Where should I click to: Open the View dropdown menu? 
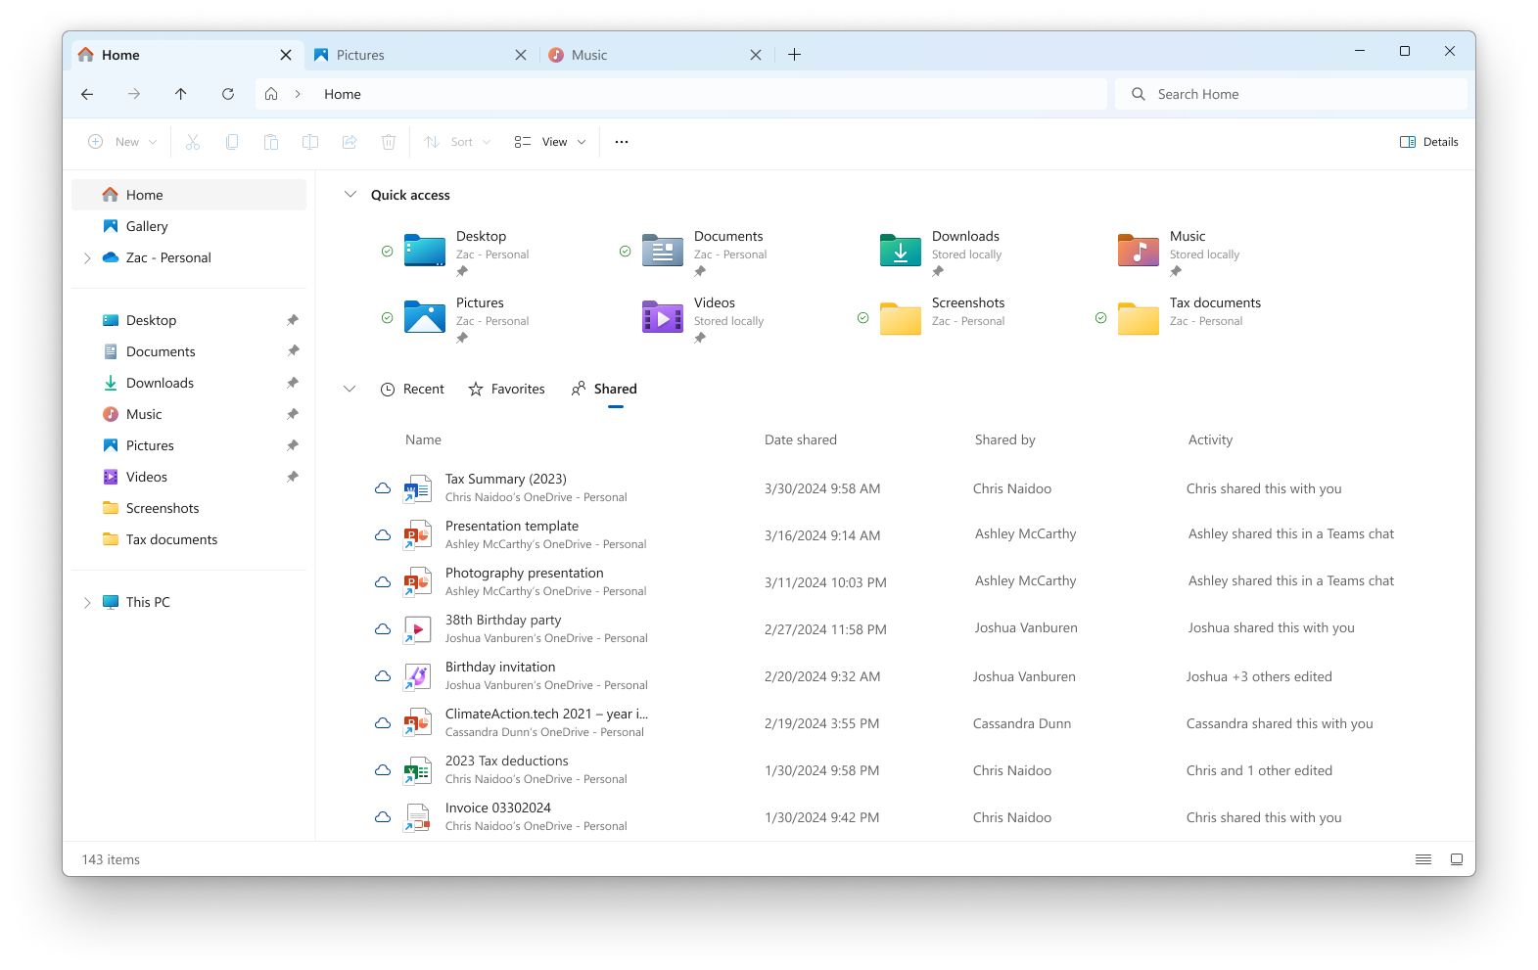click(x=550, y=142)
